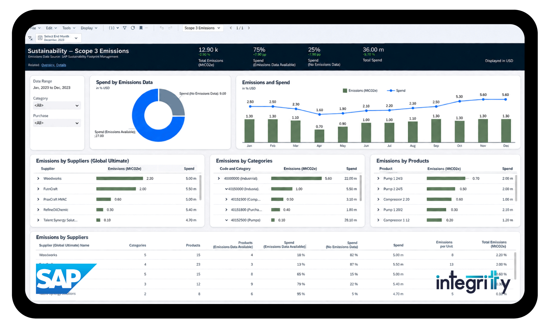The width and height of the screenshot is (549, 328).
Task: Expand the RefineOilChemic supplier row
Action: click(38, 210)
